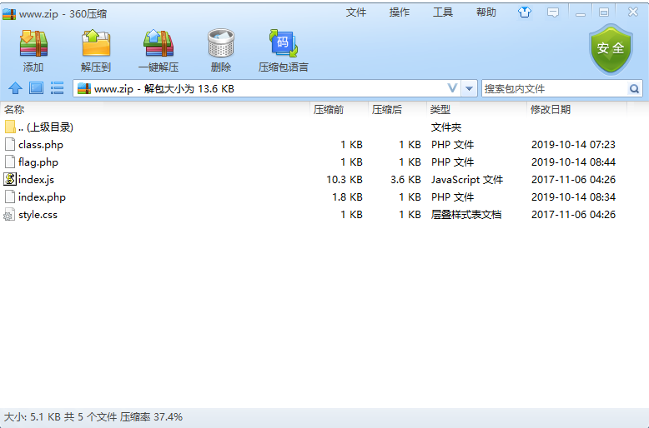
Task: Open the 文件 menu
Action: 356,12
